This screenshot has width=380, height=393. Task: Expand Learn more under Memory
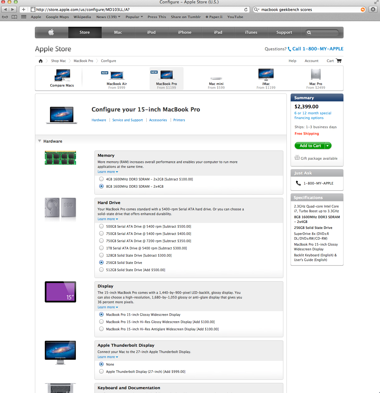pos(108,172)
